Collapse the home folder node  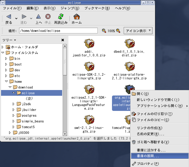pyautogui.click(x=6, y=81)
